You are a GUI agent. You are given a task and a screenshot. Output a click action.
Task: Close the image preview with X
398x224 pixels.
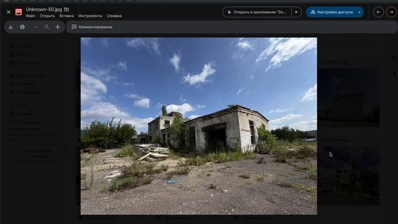(x=8, y=12)
